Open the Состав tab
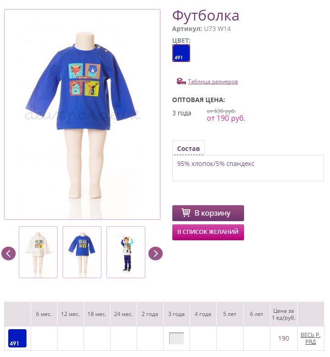 coord(188,149)
